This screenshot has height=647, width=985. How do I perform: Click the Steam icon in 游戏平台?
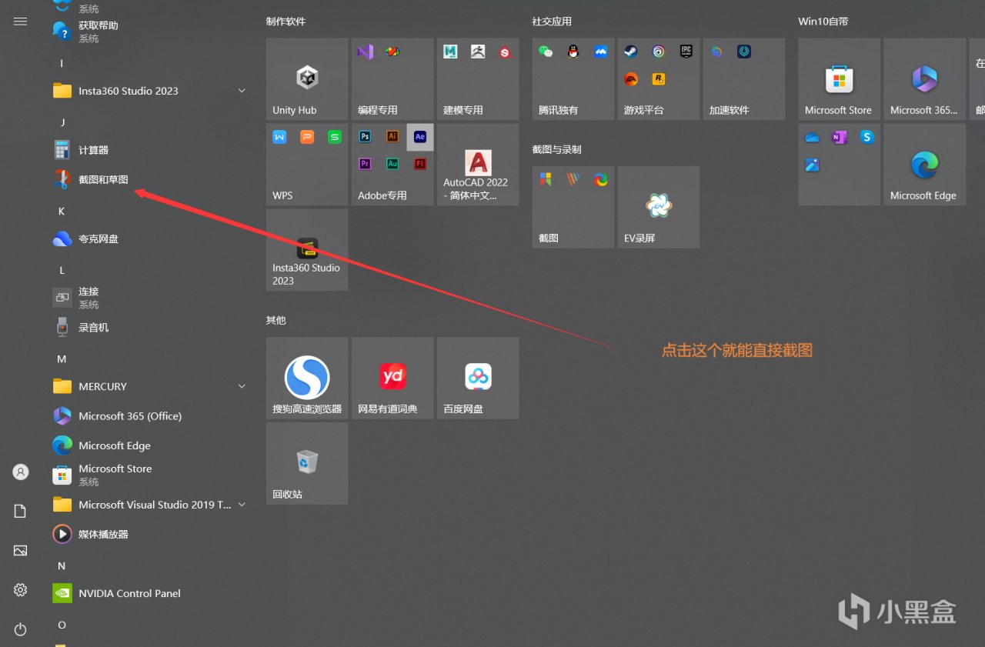pos(631,52)
